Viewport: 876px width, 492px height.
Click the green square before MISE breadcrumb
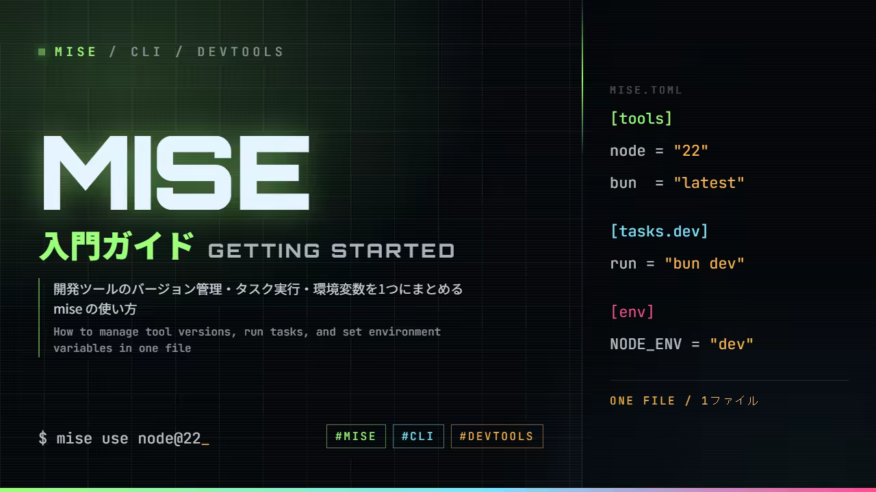coord(42,52)
